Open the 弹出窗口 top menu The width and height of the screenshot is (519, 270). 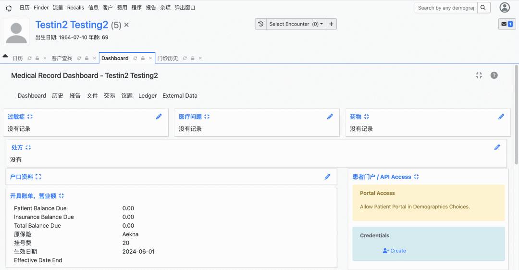click(x=185, y=8)
